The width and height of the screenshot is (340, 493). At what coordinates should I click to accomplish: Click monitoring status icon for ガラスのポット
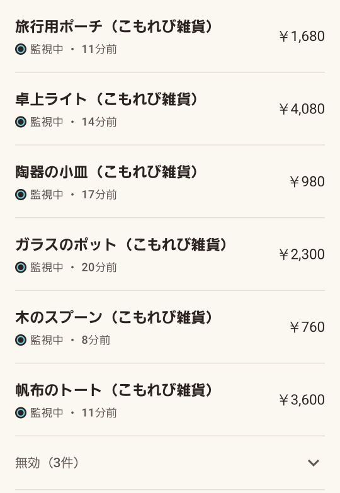coord(21,267)
